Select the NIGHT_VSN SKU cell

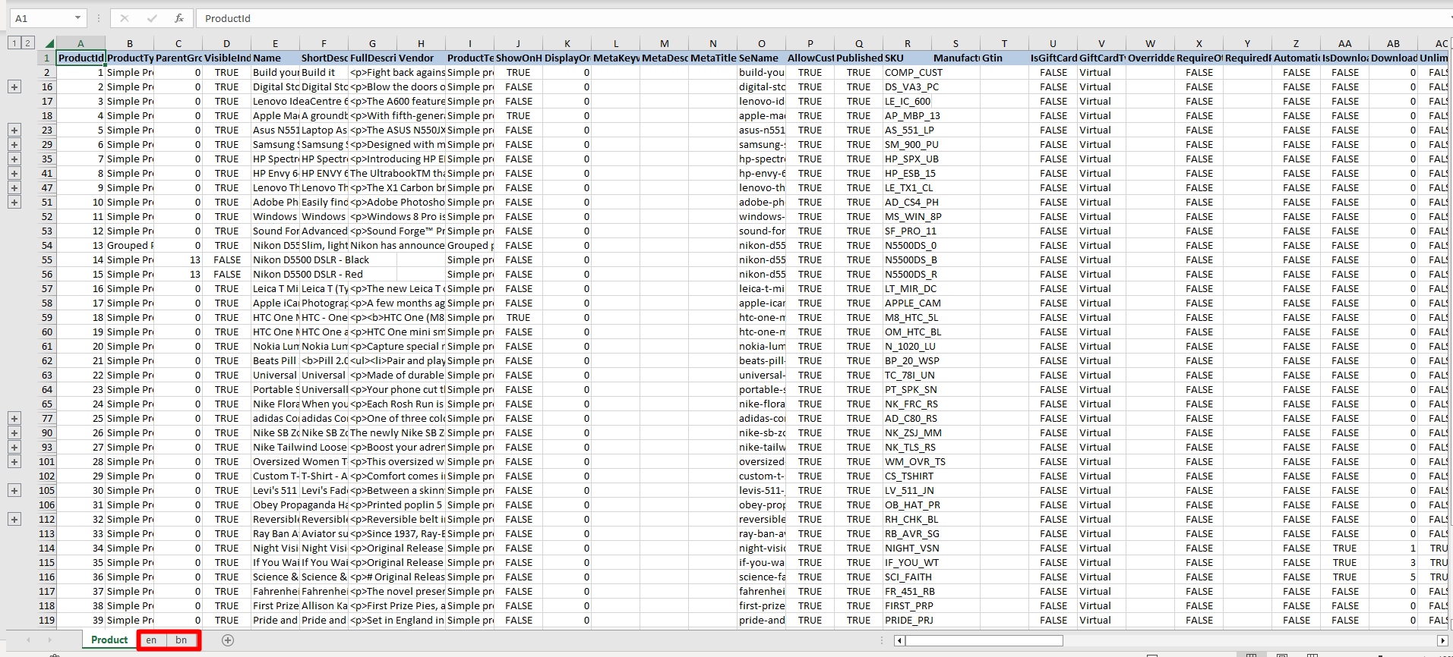click(x=908, y=549)
